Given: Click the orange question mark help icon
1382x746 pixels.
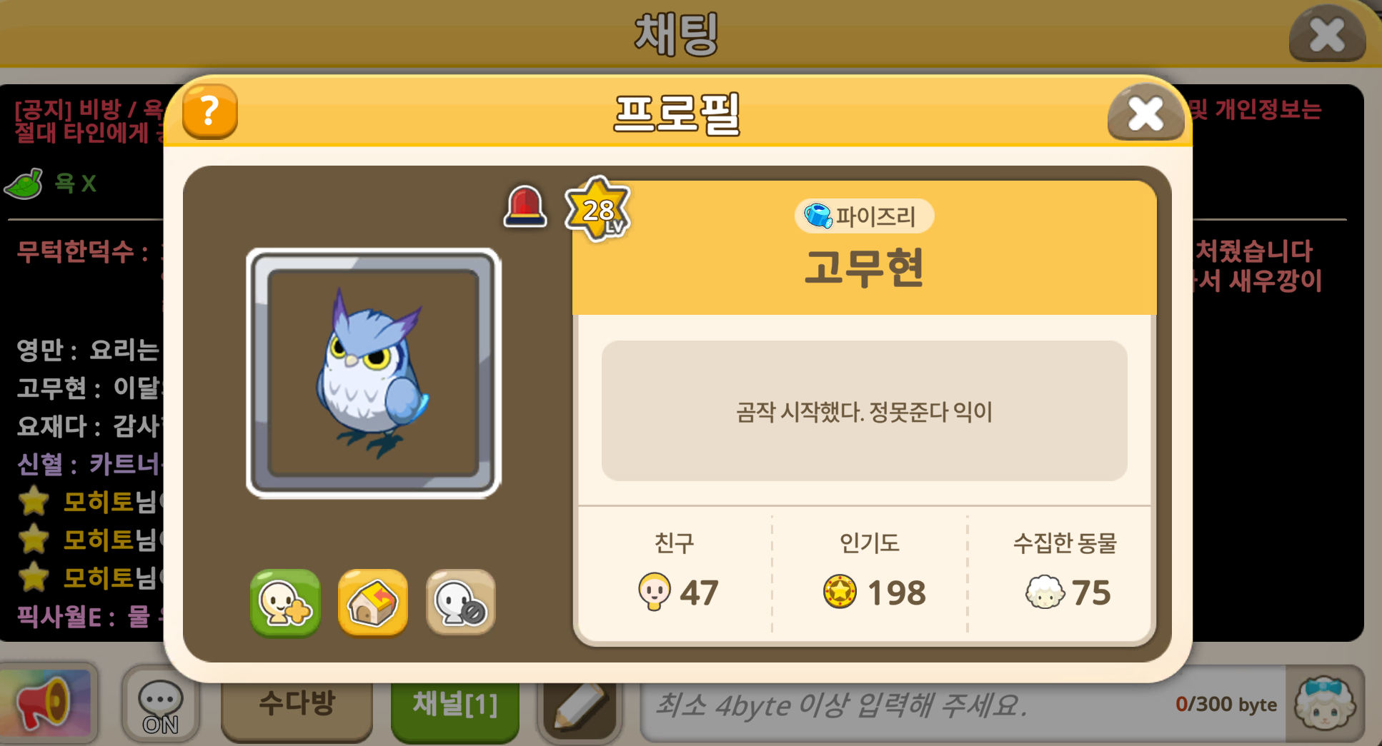Looking at the screenshot, I should click(x=209, y=111).
